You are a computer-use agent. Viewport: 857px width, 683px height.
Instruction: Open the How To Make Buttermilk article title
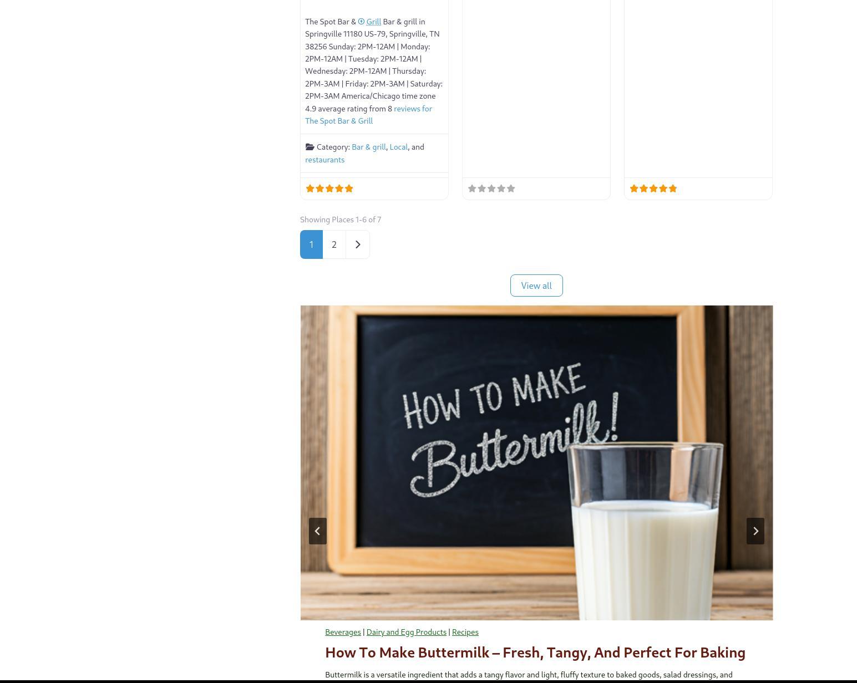pyautogui.click(x=535, y=653)
